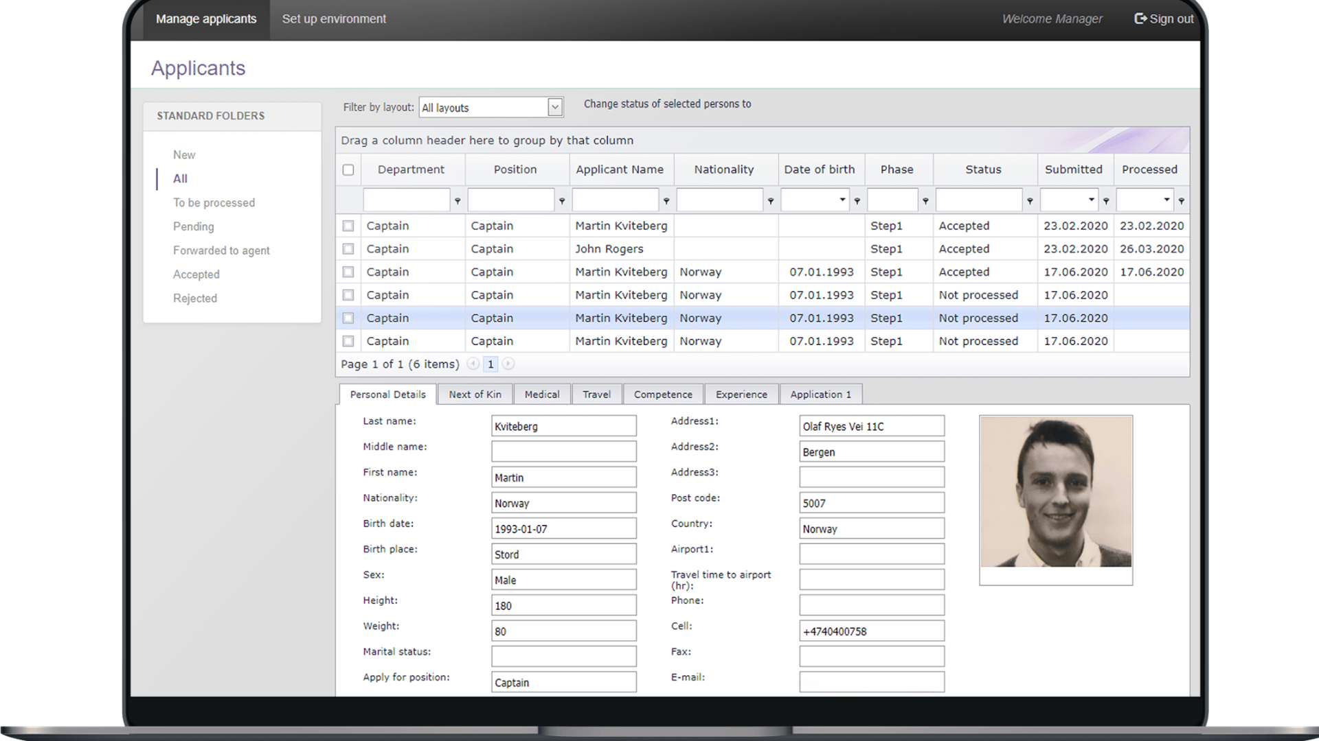Switch to the Medical tab
Screen dimensions: 1319x741
(x=542, y=395)
